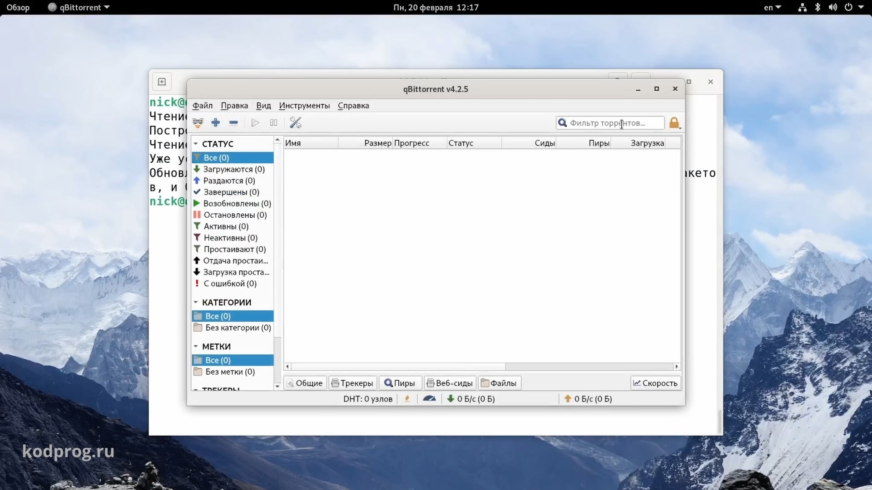872x490 pixels.
Task: Open the en keyboard layout dropdown
Action: coord(772,7)
